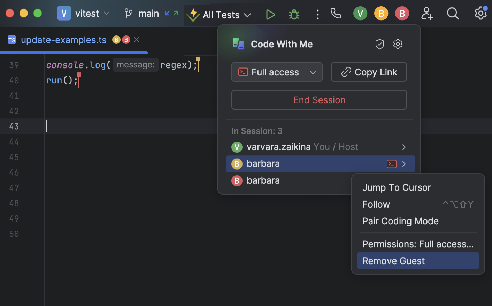Choose Remove Guest from the context menu

393,261
